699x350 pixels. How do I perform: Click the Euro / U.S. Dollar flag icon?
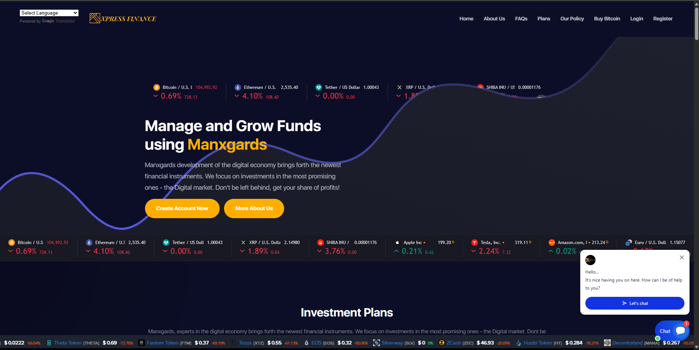pyautogui.click(x=629, y=243)
